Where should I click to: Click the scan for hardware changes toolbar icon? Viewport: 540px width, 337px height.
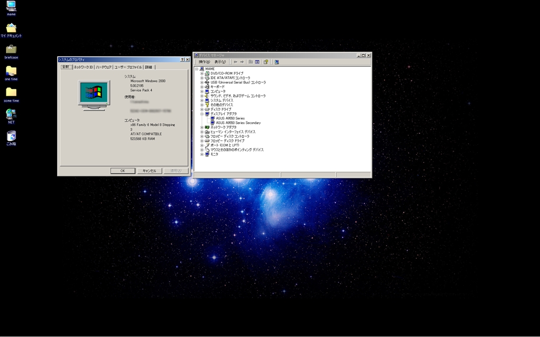coord(276,62)
